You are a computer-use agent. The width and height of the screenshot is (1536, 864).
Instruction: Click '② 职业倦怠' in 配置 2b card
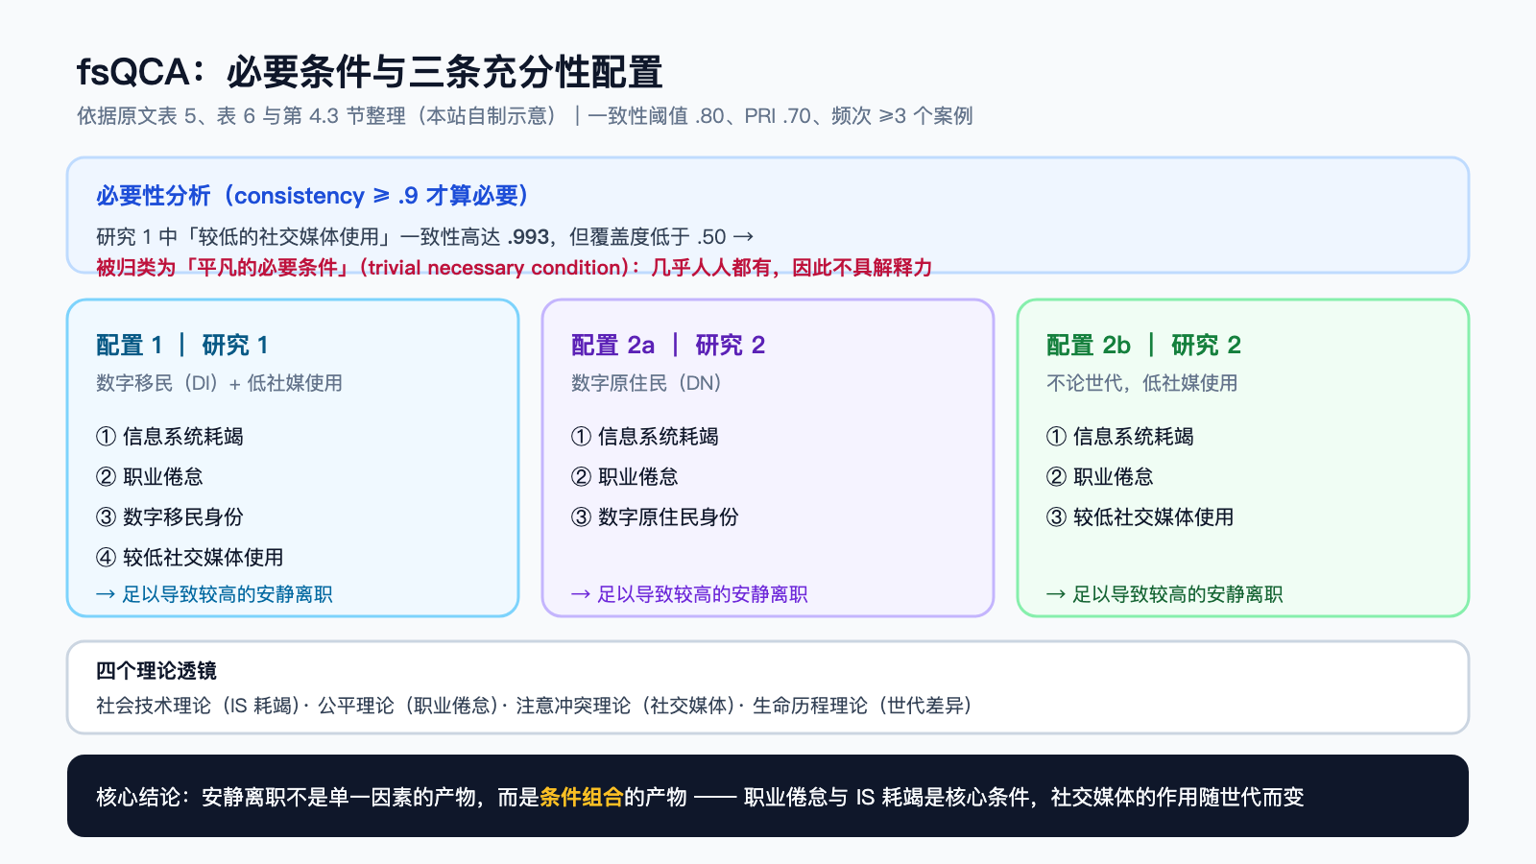1100,477
